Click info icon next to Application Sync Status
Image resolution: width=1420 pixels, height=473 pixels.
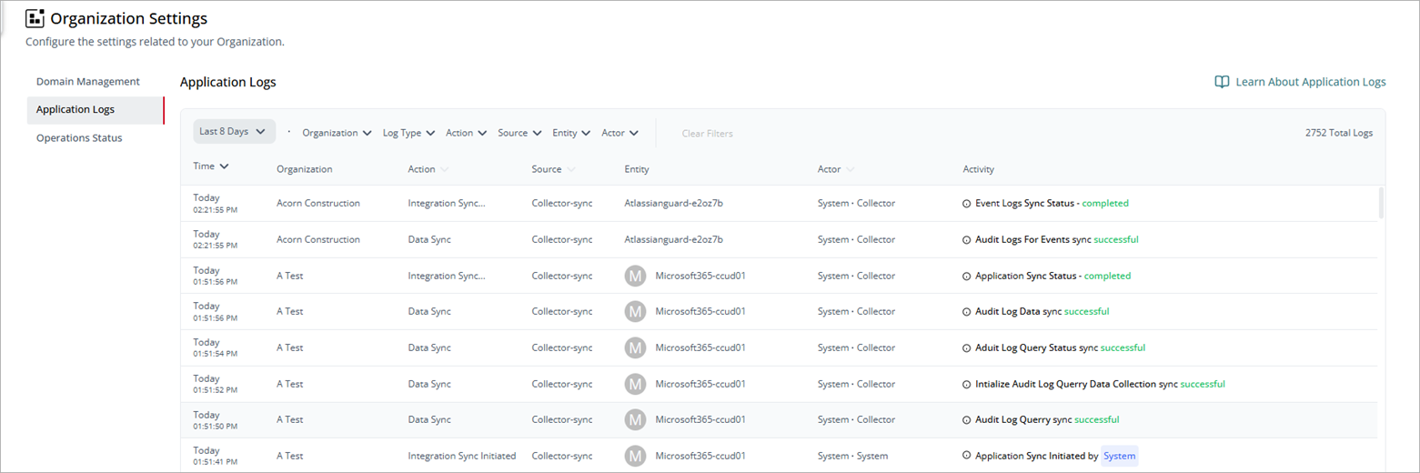967,276
